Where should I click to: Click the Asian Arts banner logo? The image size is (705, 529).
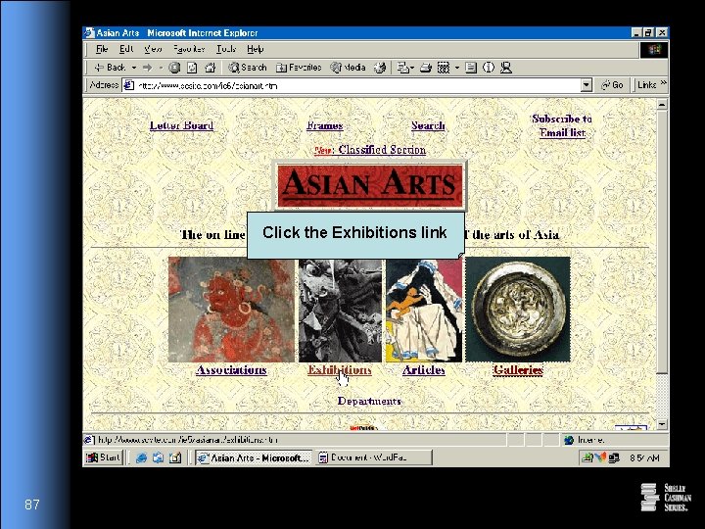click(x=370, y=186)
